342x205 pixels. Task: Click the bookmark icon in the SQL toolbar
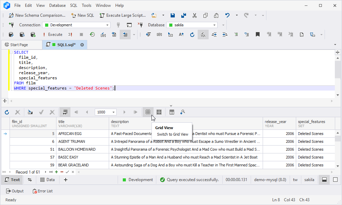[x=258, y=35]
